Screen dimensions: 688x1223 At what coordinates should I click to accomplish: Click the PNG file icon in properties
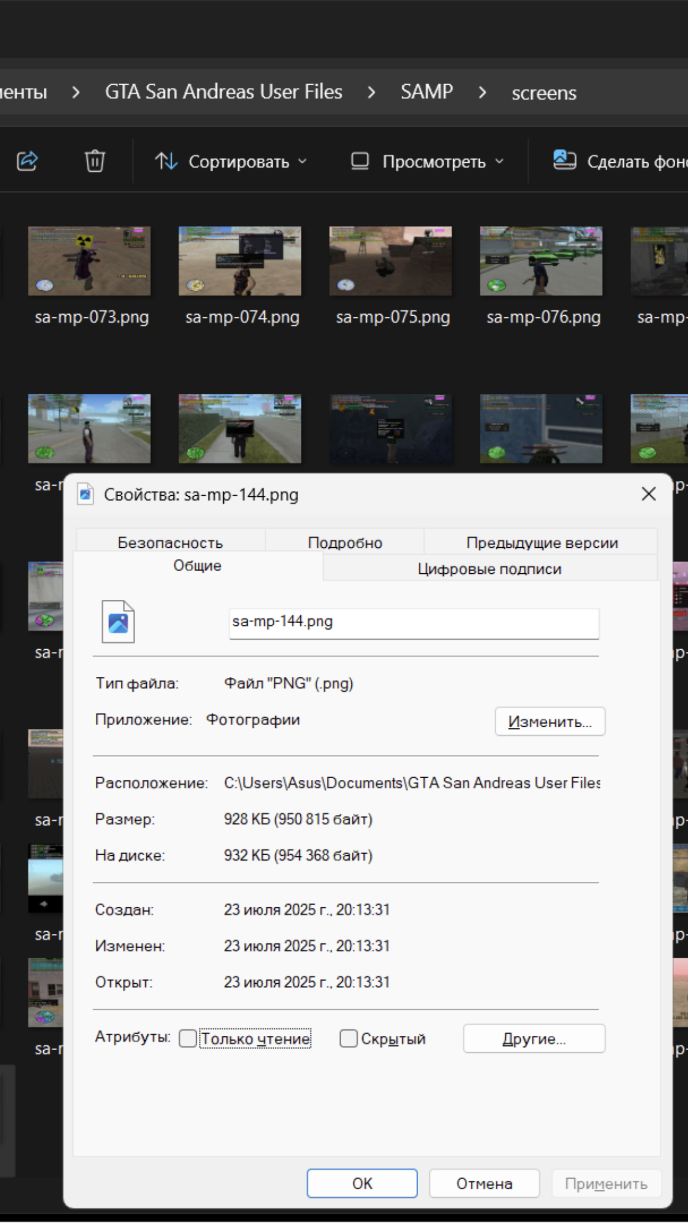pos(118,622)
